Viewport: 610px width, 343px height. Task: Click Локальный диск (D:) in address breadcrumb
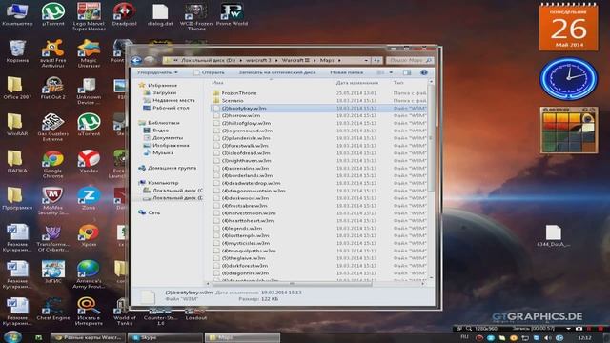point(208,60)
